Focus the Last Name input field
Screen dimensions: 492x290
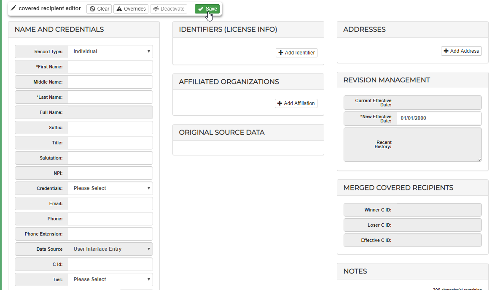pyautogui.click(x=110, y=97)
